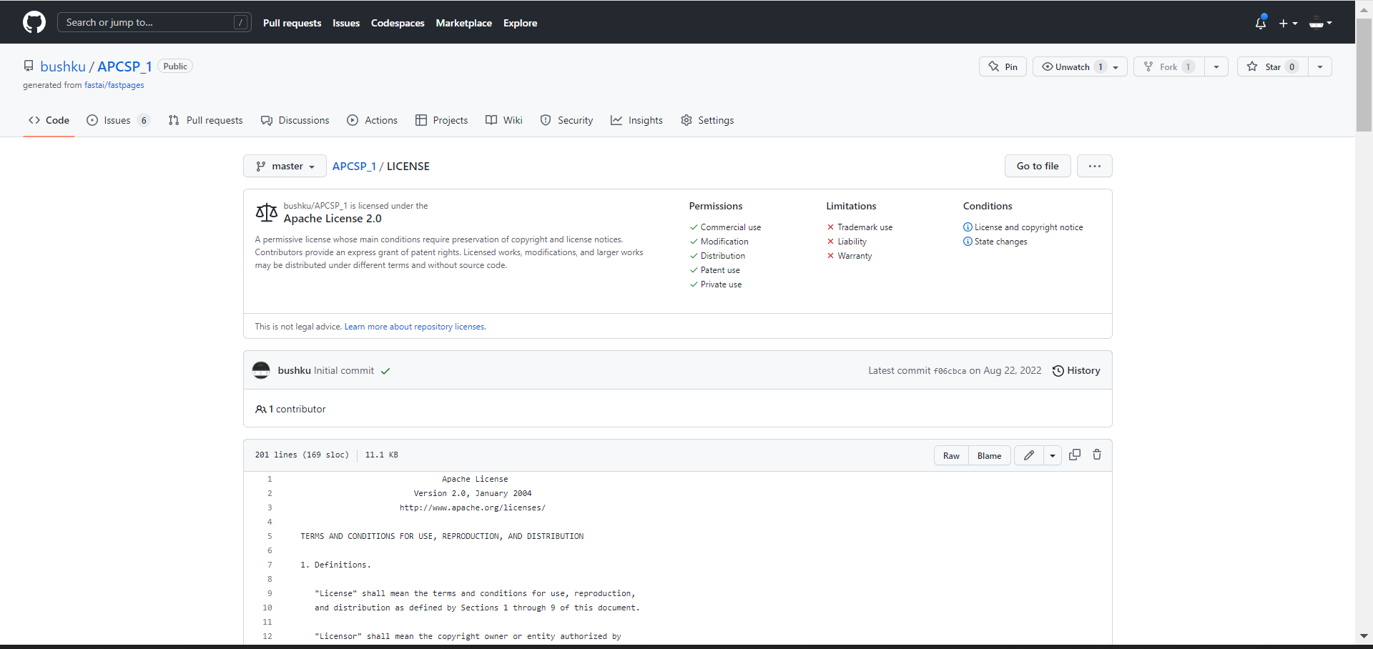Open the f06cbca commit hash
The image size is (1373, 649).
pyautogui.click(x=950, y=371)
